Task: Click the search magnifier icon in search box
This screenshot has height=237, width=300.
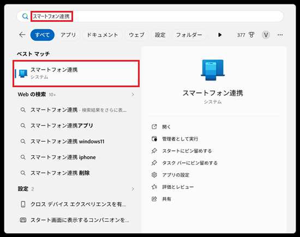Action: [25, 16]
